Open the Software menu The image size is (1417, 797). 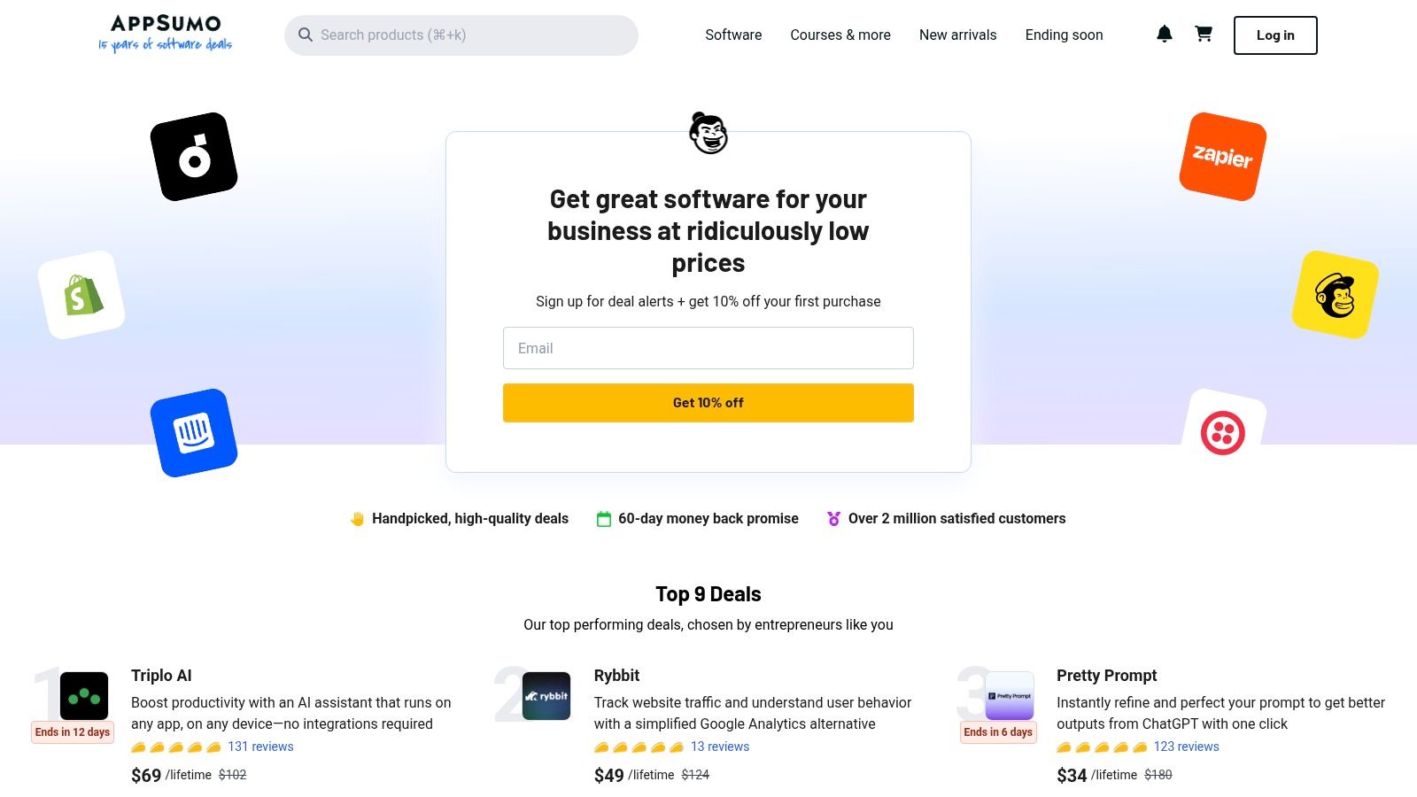click(732, 35)
